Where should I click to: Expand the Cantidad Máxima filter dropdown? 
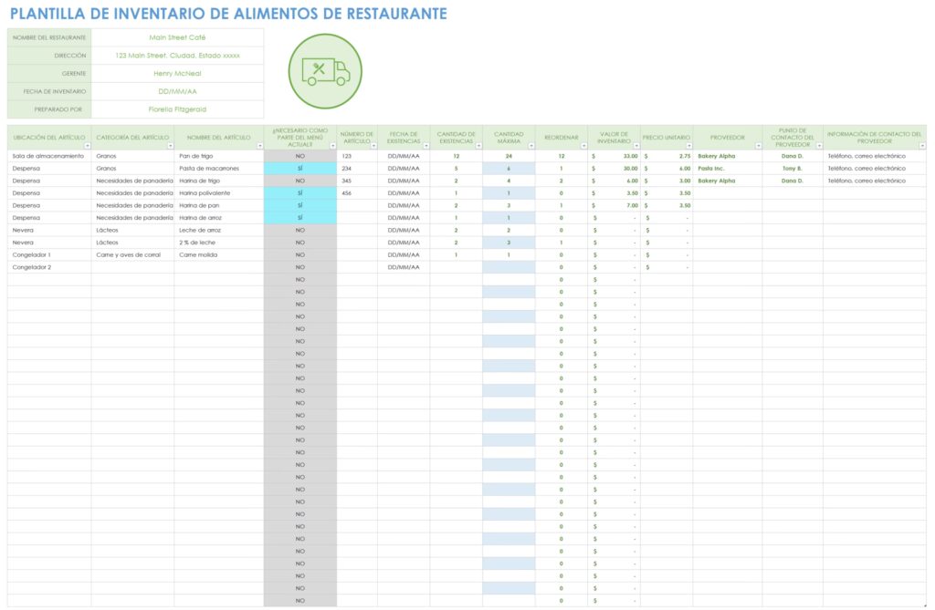(x=530, y=146)
